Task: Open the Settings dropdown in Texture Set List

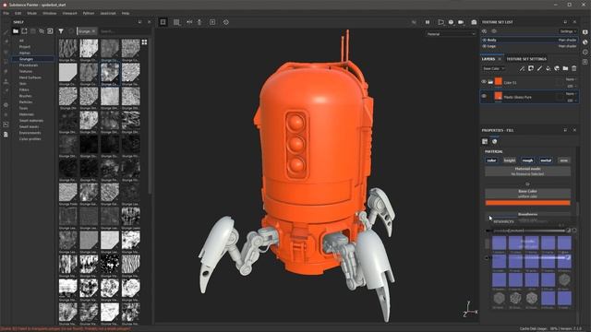Action: [x=568, y=31]
